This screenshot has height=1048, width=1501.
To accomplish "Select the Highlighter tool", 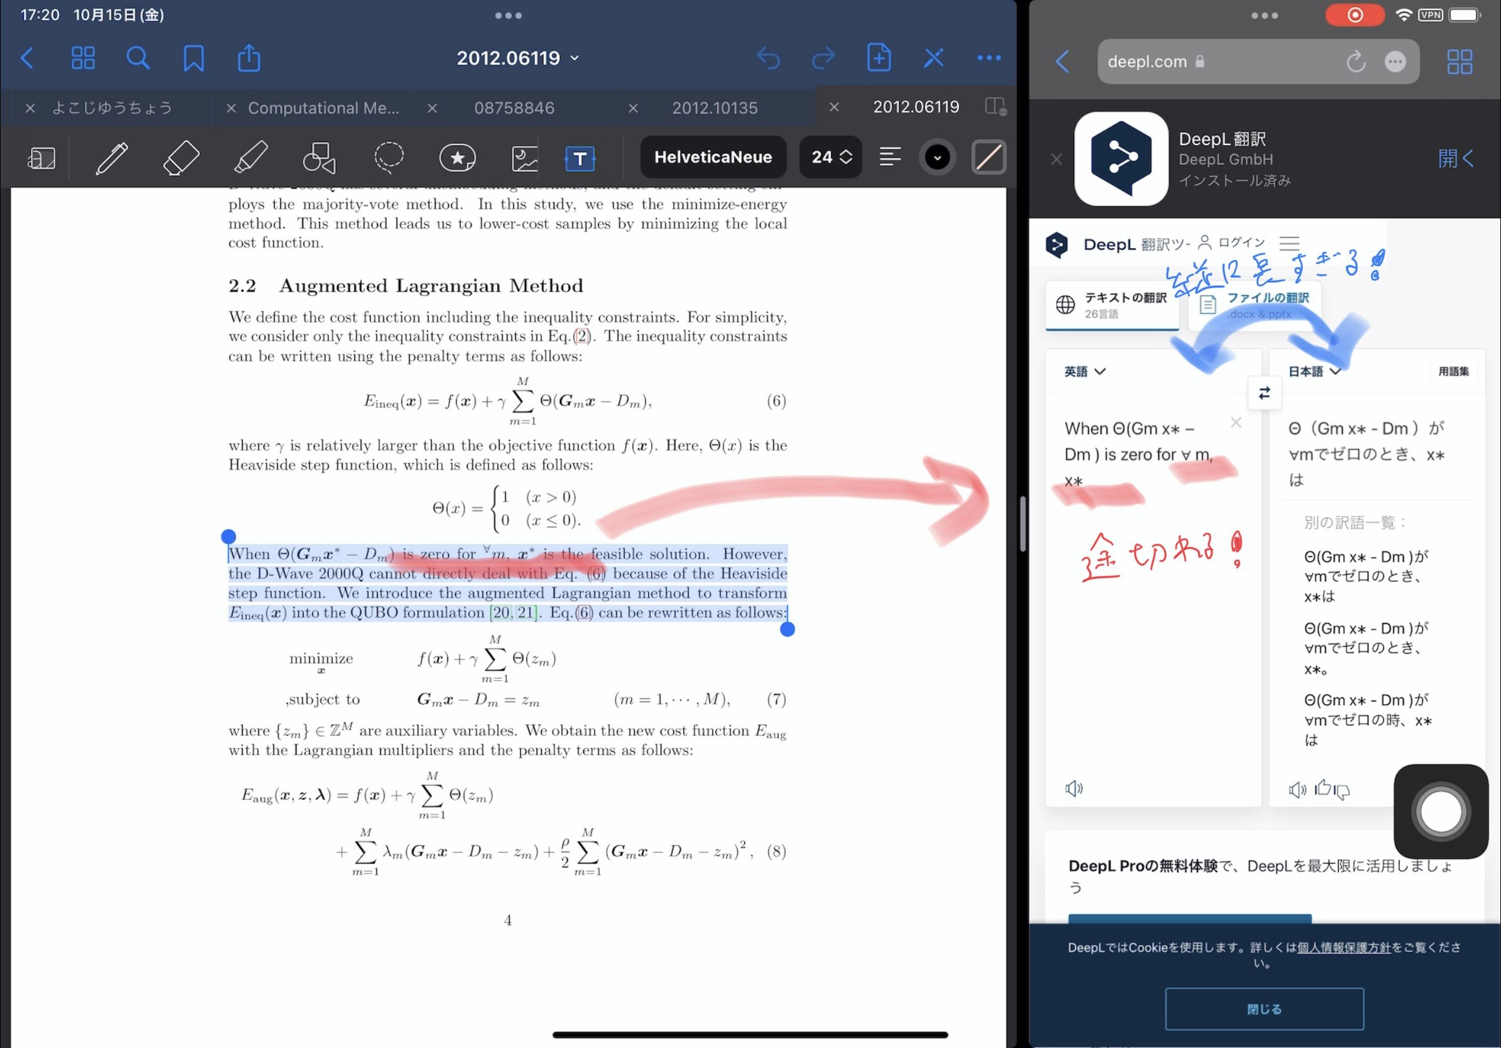I will click(x=250, y=158).
